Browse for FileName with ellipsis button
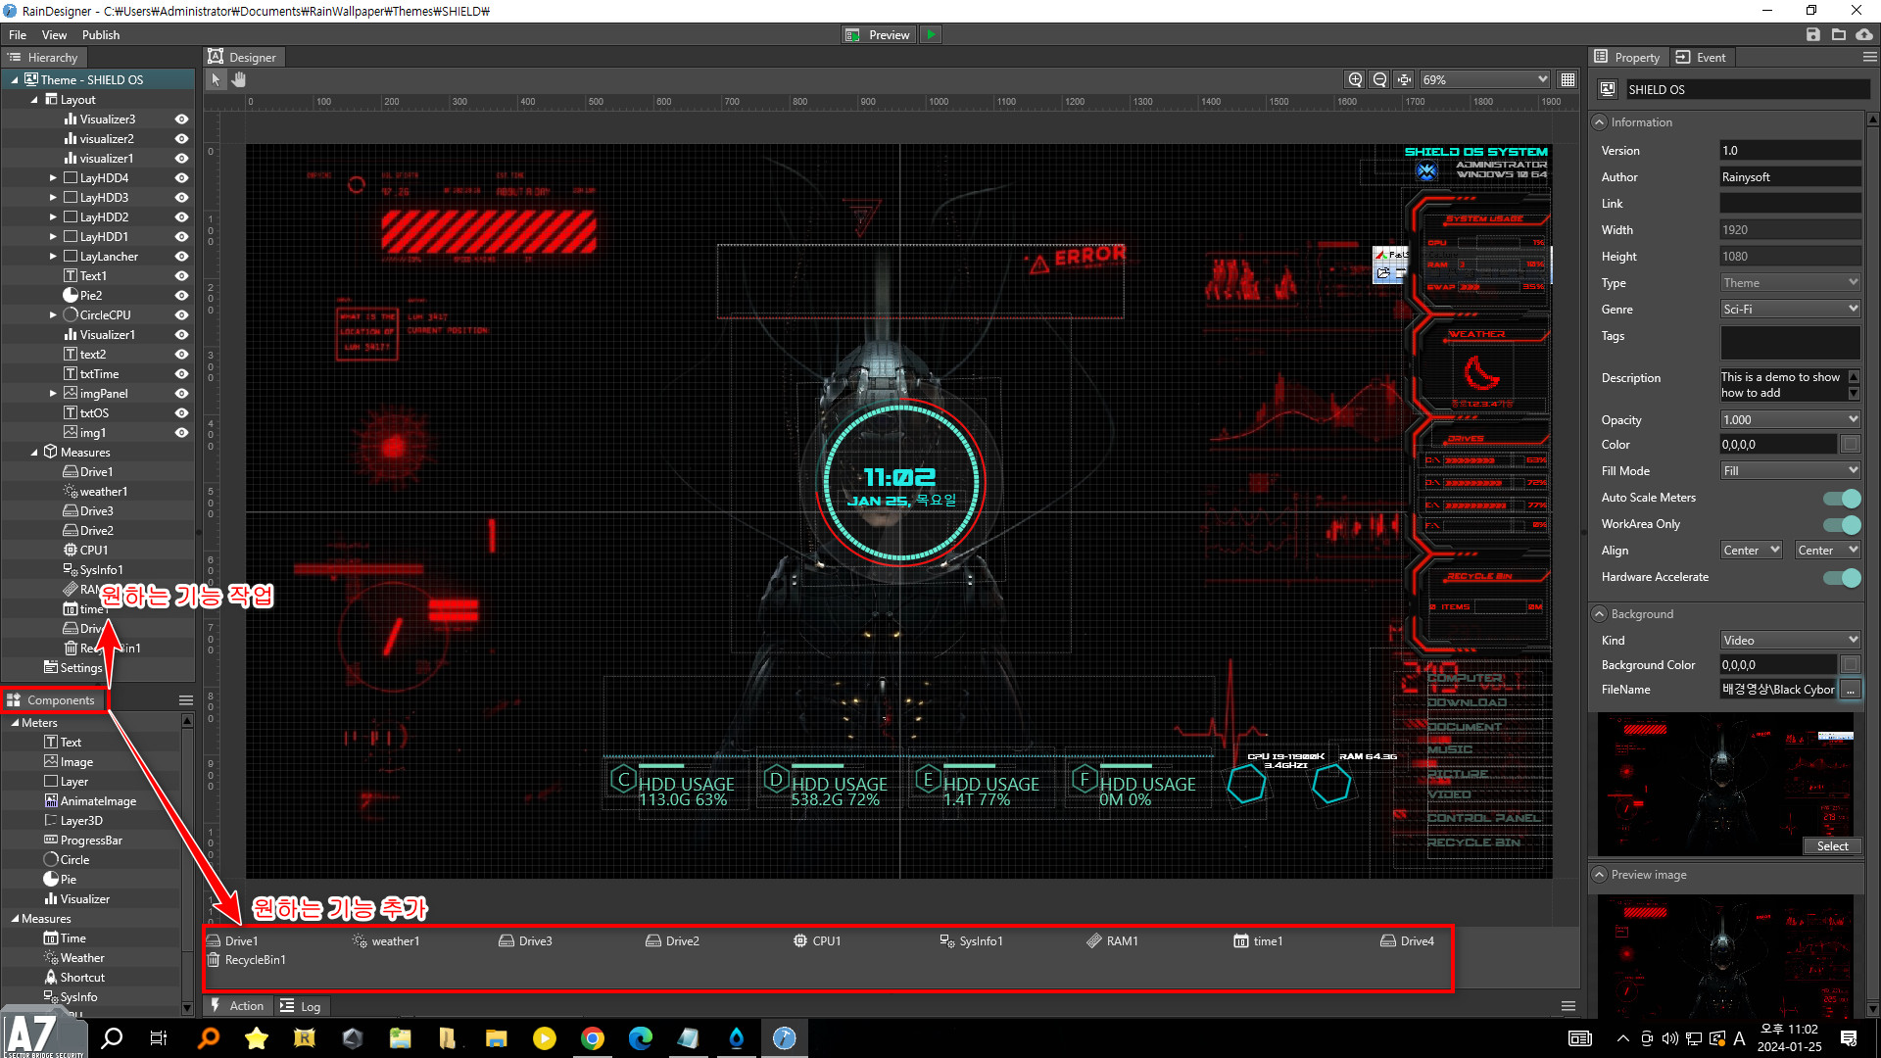 point(1851,690)
